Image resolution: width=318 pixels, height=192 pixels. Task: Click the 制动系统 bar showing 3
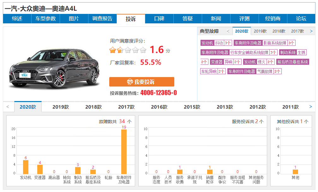[78, 171]
